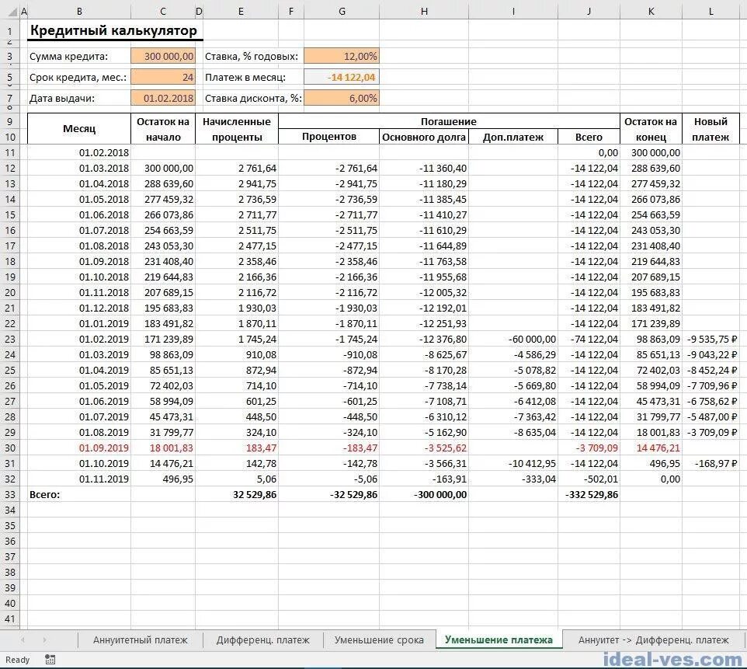Viewport: 747px width, 669px height.
Task: Select column L header
Action: pyautogui.click(x=711, y=12)
